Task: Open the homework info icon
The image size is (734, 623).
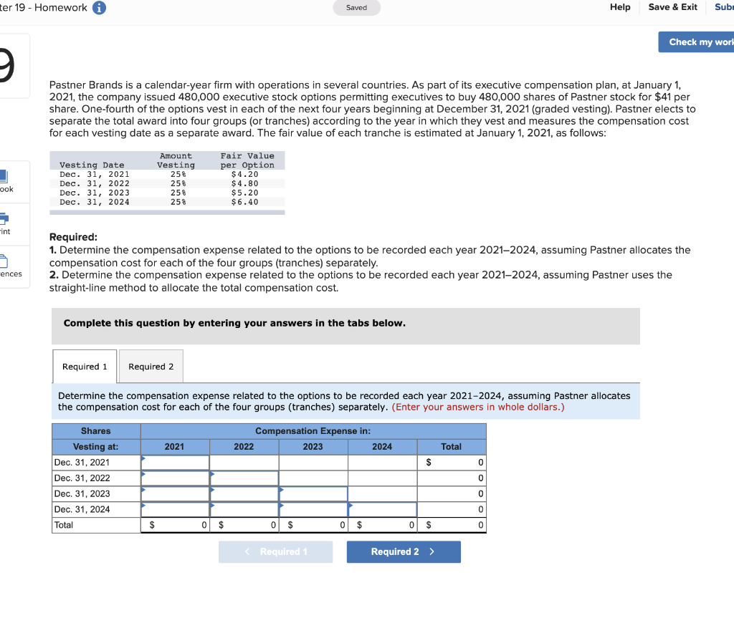Action: point(99,7)
